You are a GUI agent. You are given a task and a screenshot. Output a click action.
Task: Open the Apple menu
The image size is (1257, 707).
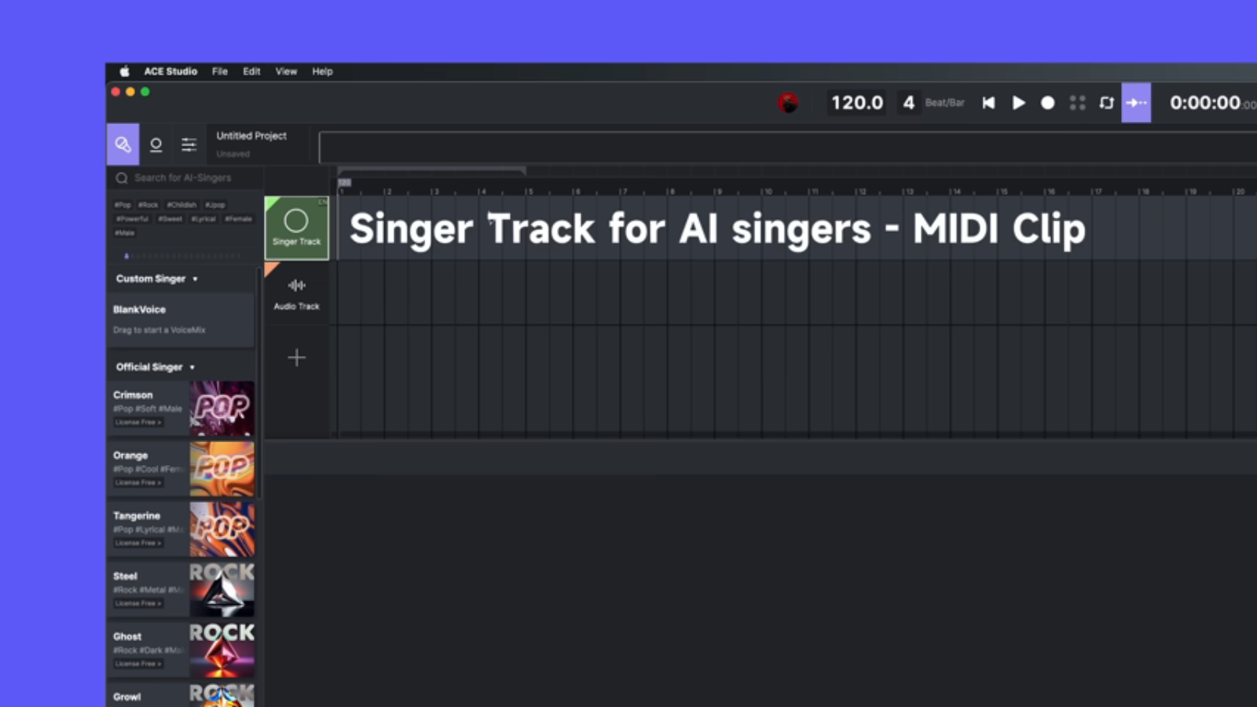pyautogui.click(x=124, y=71)
